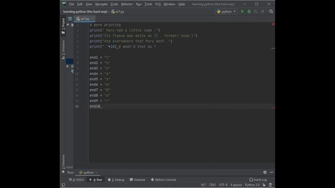Click the python tab in Run panel
This screenshot has height=188, width=335.
(88, 172)
